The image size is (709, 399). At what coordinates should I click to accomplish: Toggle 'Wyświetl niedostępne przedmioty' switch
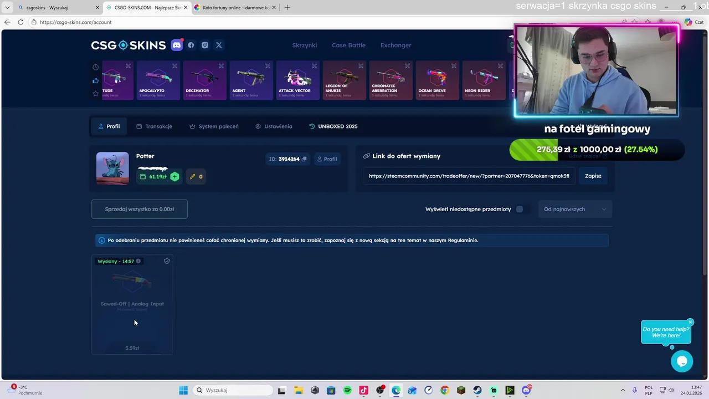[x=520, y=209]
